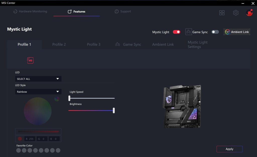The height and width of the screenshot is (157, 257).
Task: Open the apps grid view icon
Action: point(222,13)
